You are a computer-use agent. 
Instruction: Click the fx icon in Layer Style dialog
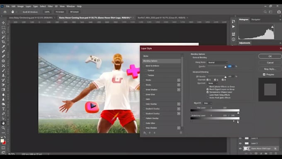click(145, 133)
